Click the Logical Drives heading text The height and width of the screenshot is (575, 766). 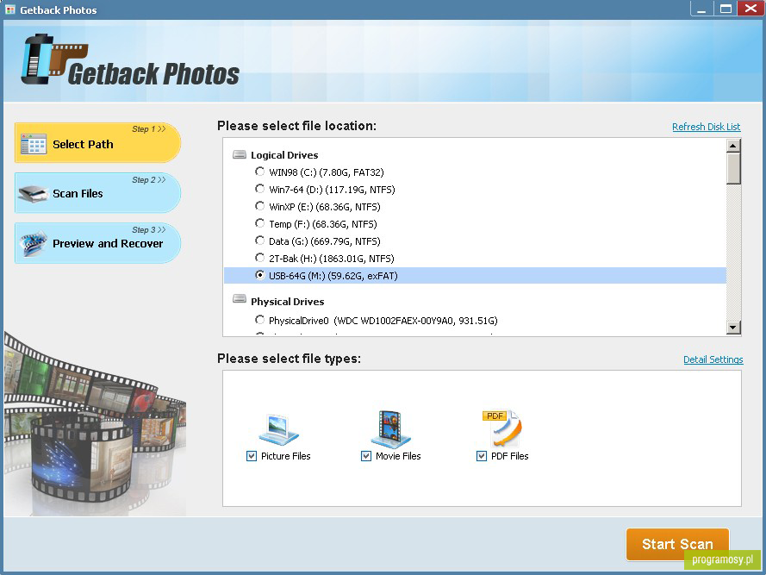tap(284, 155)
